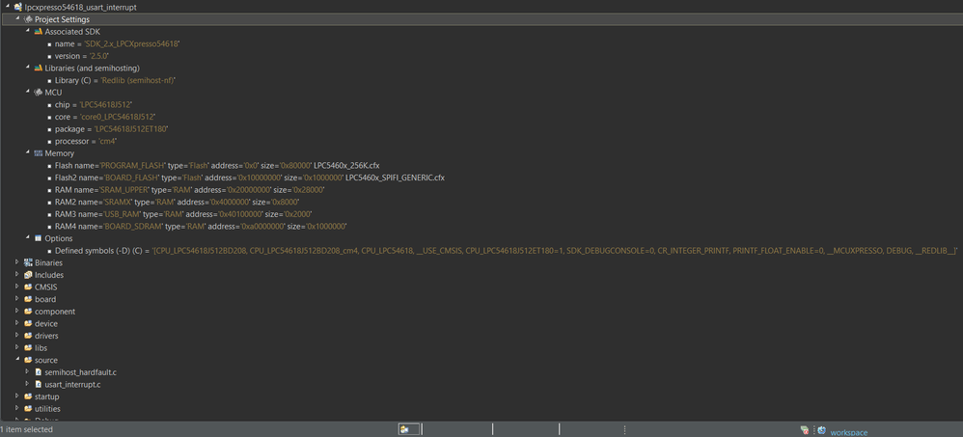Expand the component folder

[x=17, y=312]
